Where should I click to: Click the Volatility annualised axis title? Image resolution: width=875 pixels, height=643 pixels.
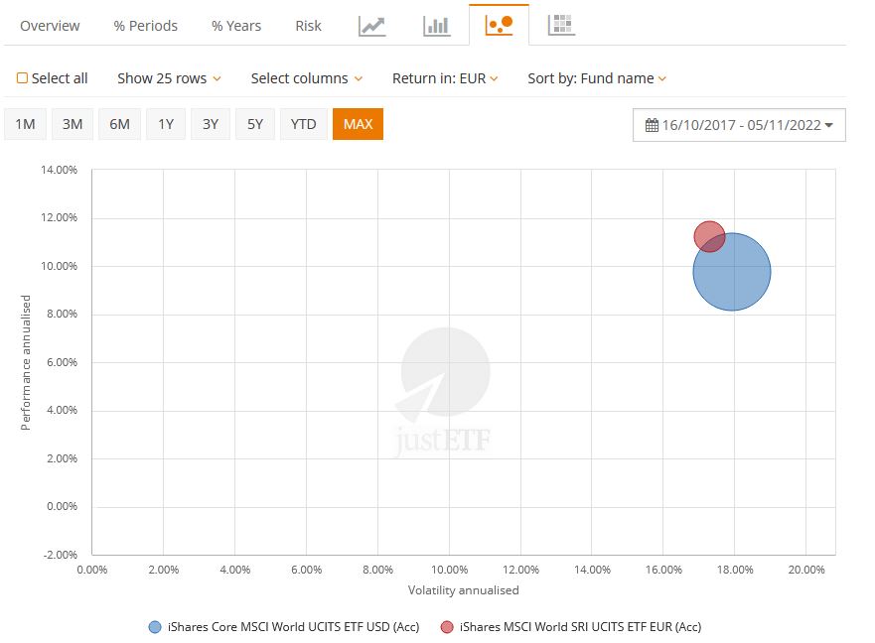tap(463, 590)
